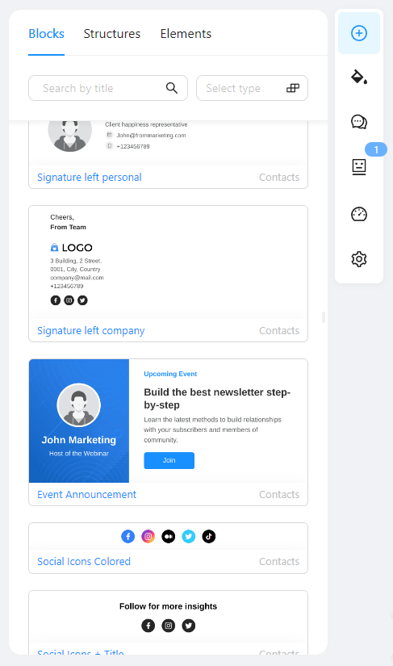Screen dimensions: 393x666
Task: Open the notifications panel with badge 1
Action: pyautogui.click(x=359, y=166)
